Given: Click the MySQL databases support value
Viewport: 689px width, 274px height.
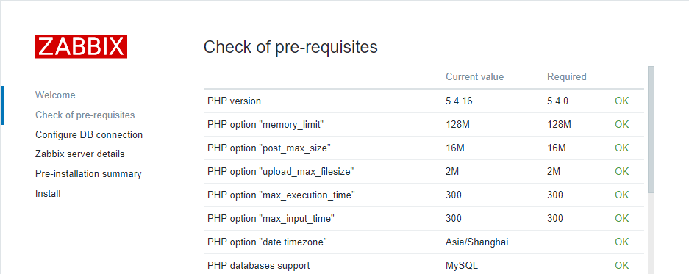Looking at the screenshot, I should [462, 266].
